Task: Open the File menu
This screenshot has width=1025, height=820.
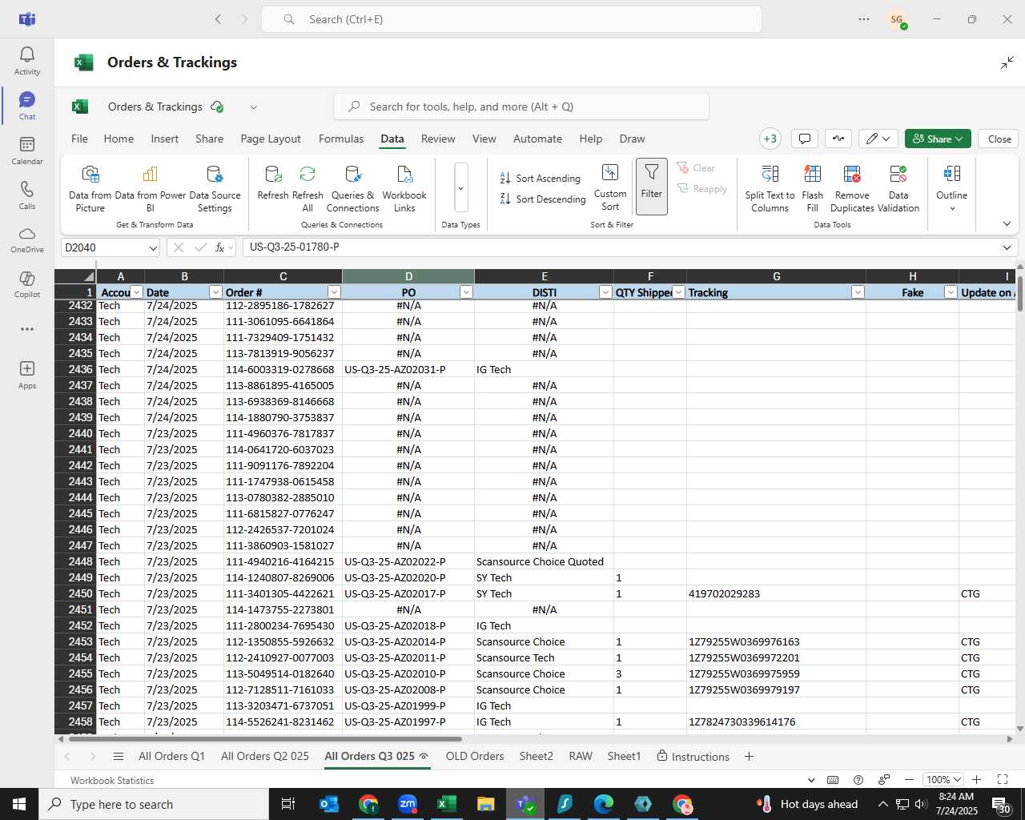Action: coord(80,139)
